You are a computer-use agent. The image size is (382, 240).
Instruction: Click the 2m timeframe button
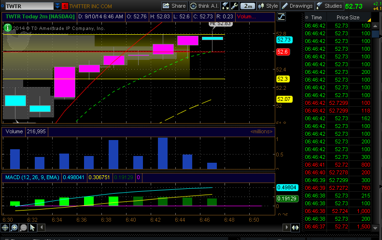point(248,6)
